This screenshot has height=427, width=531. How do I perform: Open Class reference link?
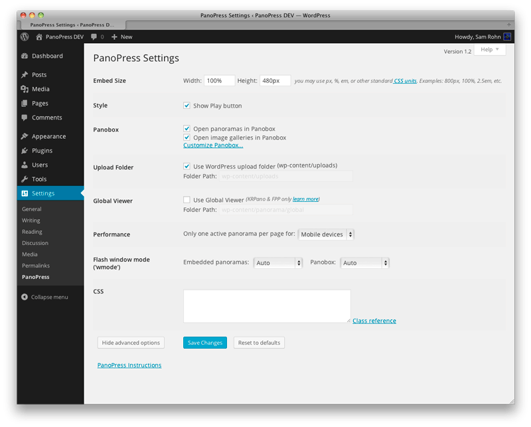click(x=374, y=321)
